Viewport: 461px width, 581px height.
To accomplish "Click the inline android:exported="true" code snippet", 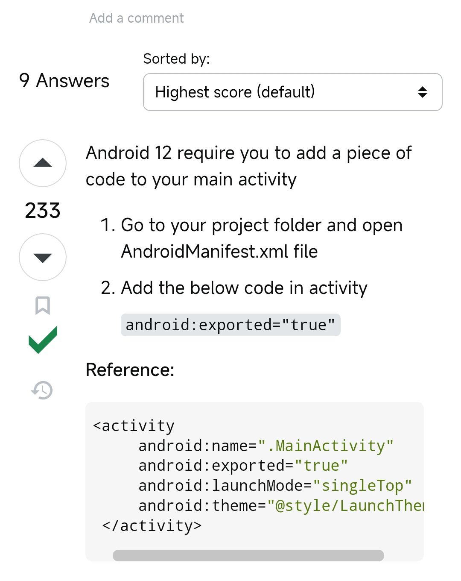I will tap(230, 325).
